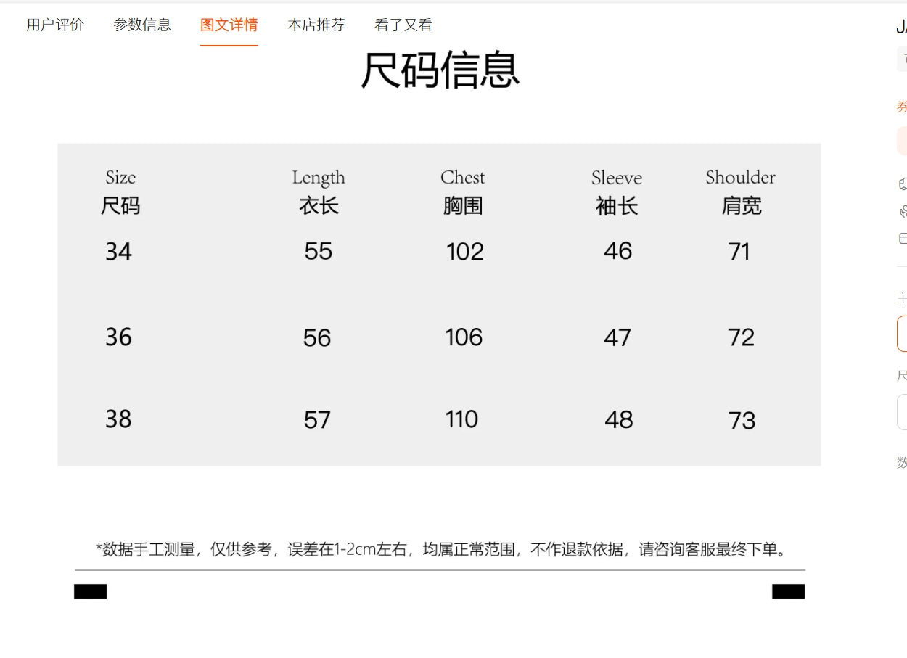907x658 pixels.
Task: Click the Chest 胸围 column header
Action: (x=463, y=192)
